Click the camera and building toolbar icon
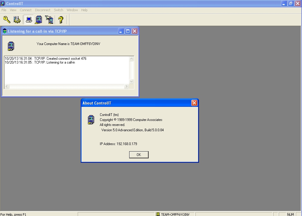The height and width of the screenshot is (216, 302). point(49,20)
